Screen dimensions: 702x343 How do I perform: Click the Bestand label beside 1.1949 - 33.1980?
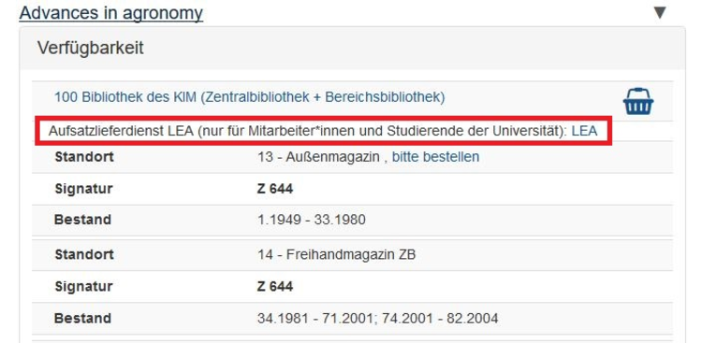click(82, 220)
